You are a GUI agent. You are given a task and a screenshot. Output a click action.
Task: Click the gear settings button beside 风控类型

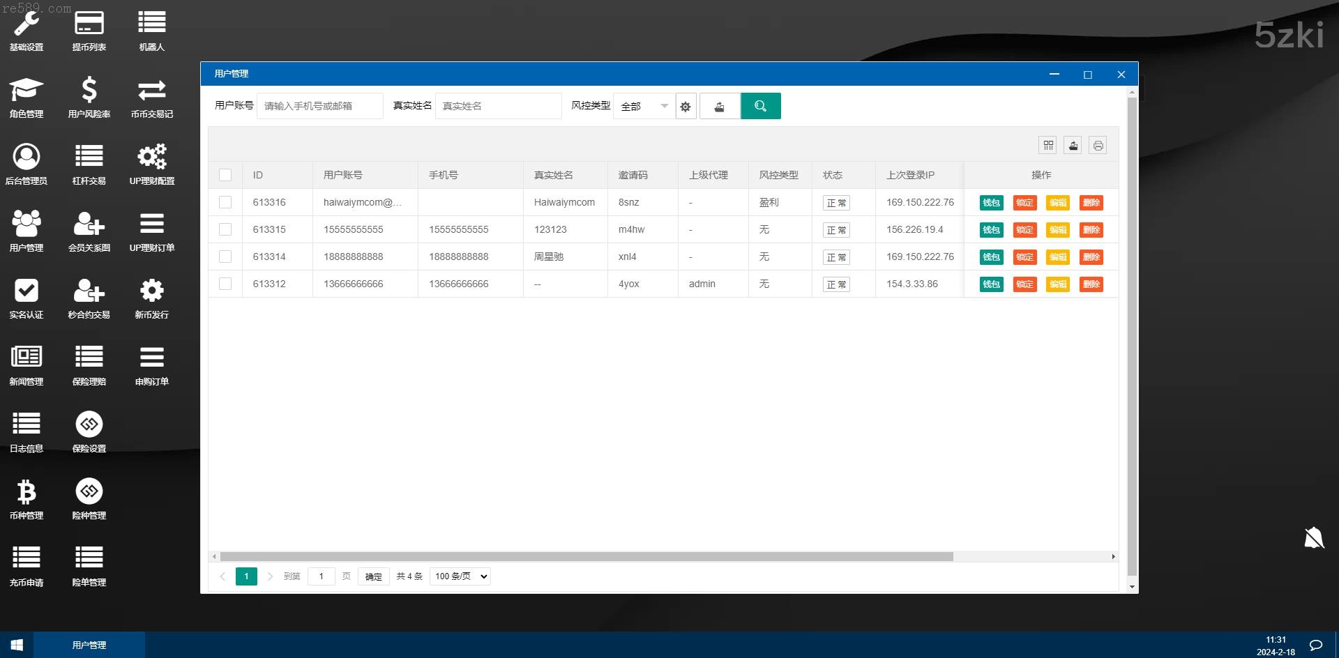pos(686,107)
